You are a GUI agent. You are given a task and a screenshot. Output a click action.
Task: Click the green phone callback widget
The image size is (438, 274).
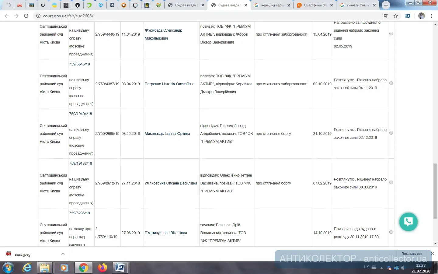(408, 222)
